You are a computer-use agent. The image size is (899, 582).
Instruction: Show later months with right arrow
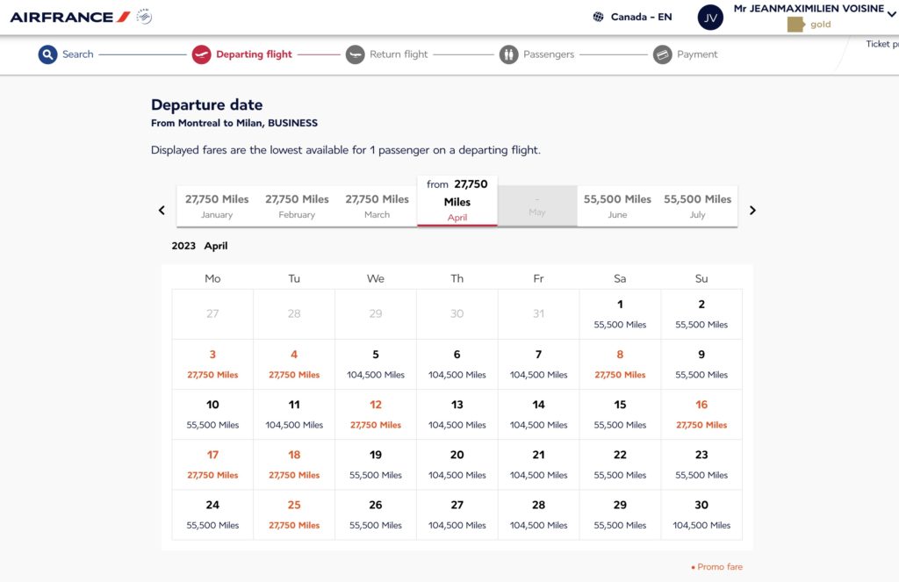pyautogui.click(x=752, y=211)
